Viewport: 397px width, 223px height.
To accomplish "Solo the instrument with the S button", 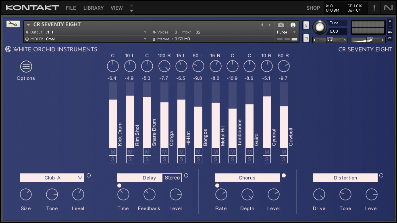I will click(x=306, y=25).
